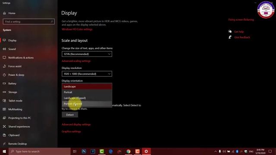Click the Remote Desktop icon
This screenshot has height=155, width=276.
click(x=4, y=143)
